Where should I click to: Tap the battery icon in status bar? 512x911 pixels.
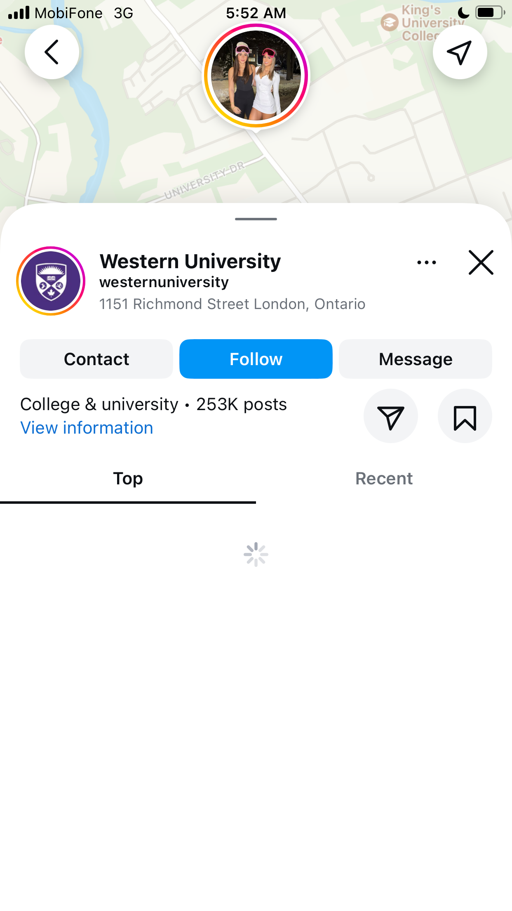[490, 13]
